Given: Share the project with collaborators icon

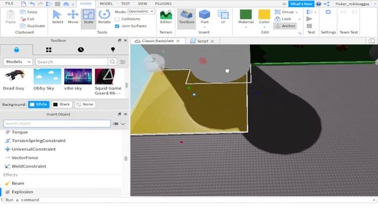Looking at the screenshot, I should coord(327,4).
